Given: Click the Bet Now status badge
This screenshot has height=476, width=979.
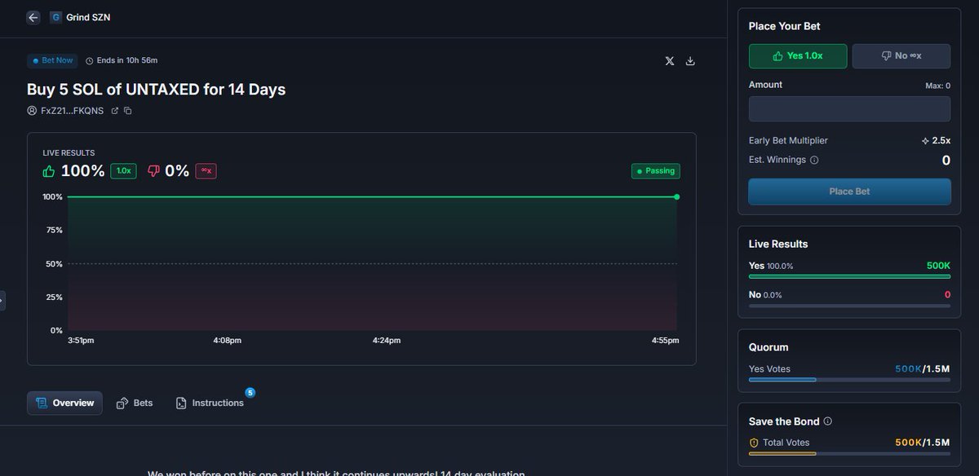Looking at the screenshot, I should coord(52,60).
